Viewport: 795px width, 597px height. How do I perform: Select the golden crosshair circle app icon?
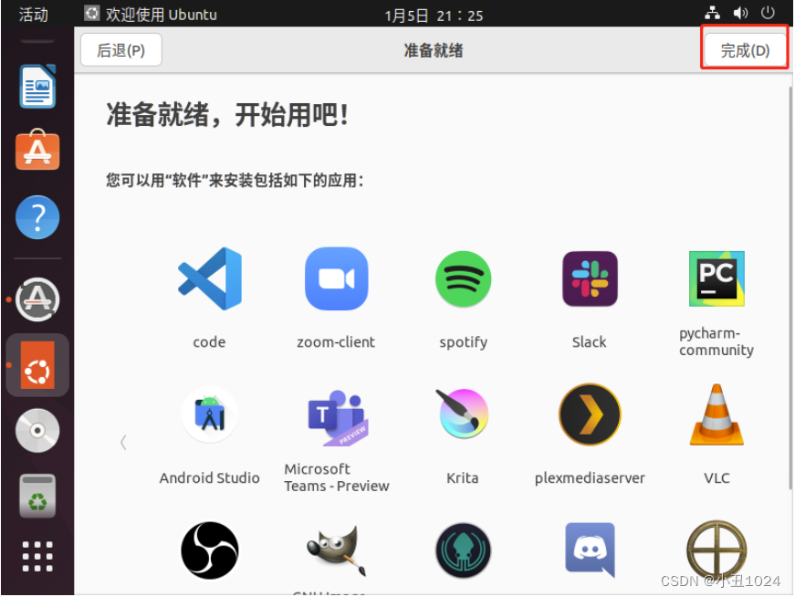pos(717,550)
